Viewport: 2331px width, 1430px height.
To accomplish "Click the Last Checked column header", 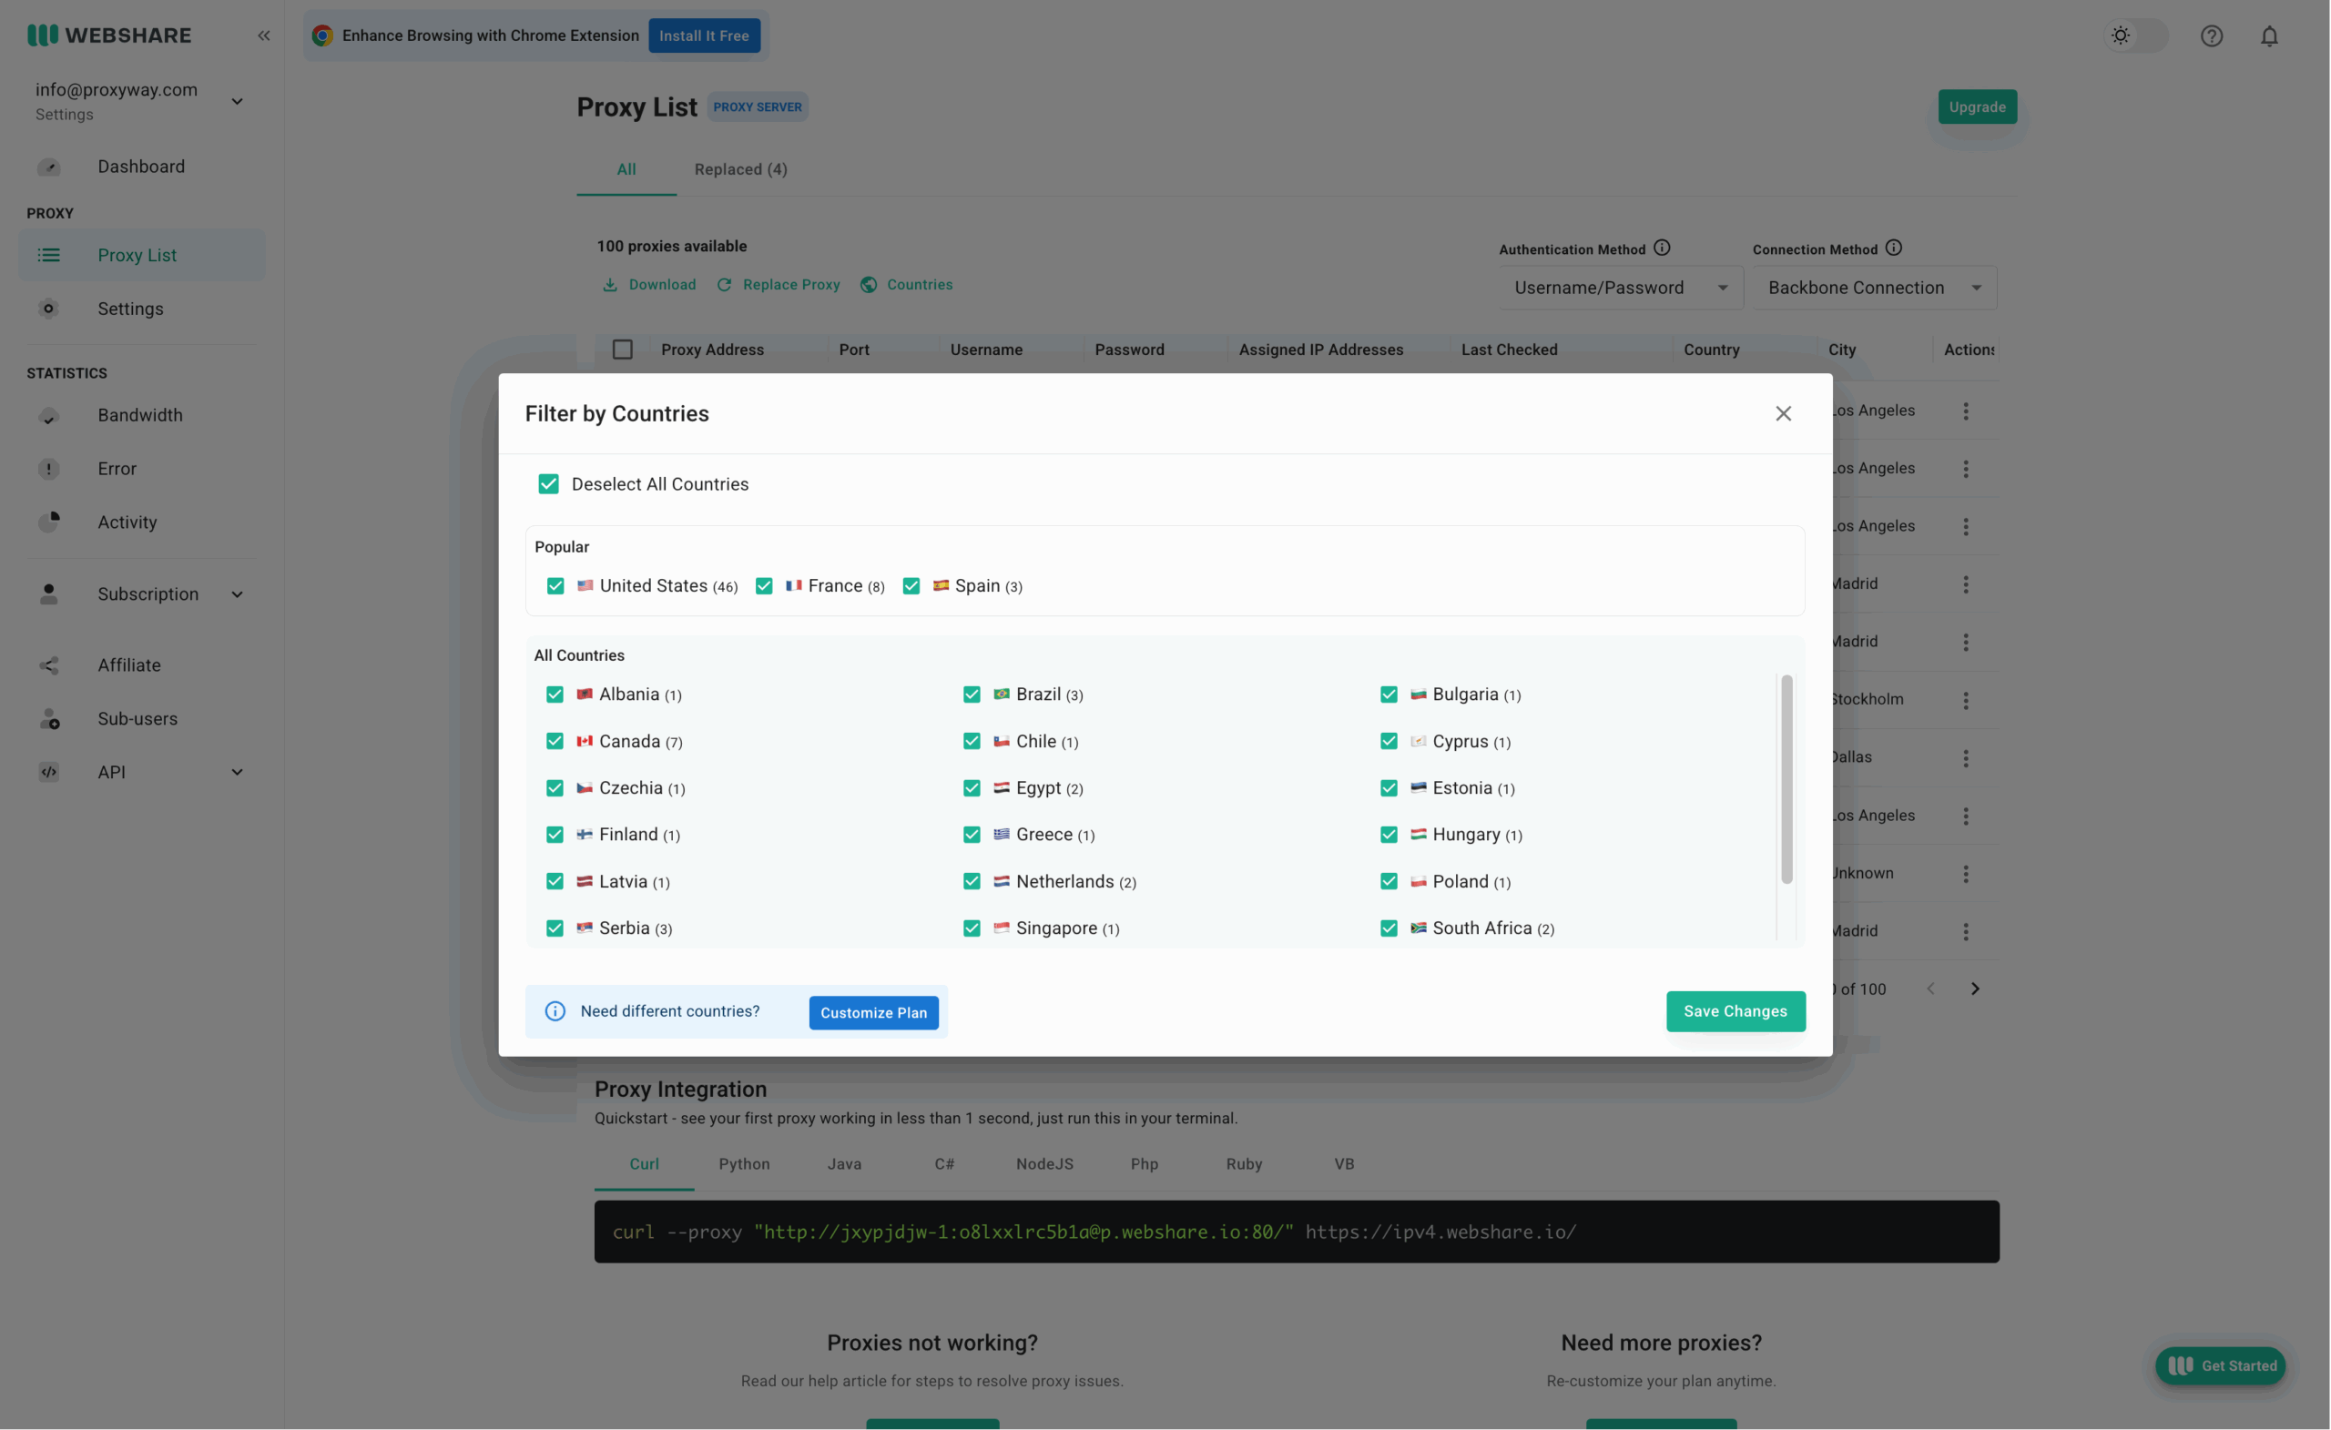I will (x=1509, y=350).
